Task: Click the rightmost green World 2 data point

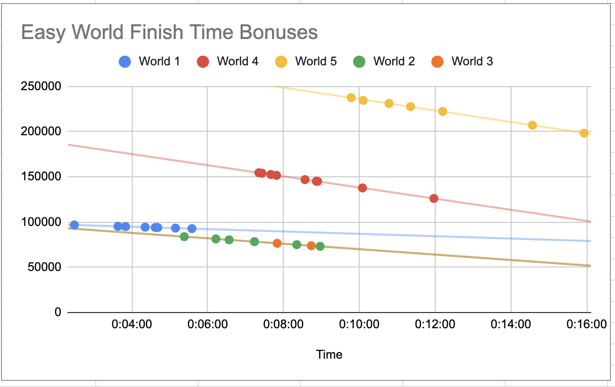Action: (320, 246)
